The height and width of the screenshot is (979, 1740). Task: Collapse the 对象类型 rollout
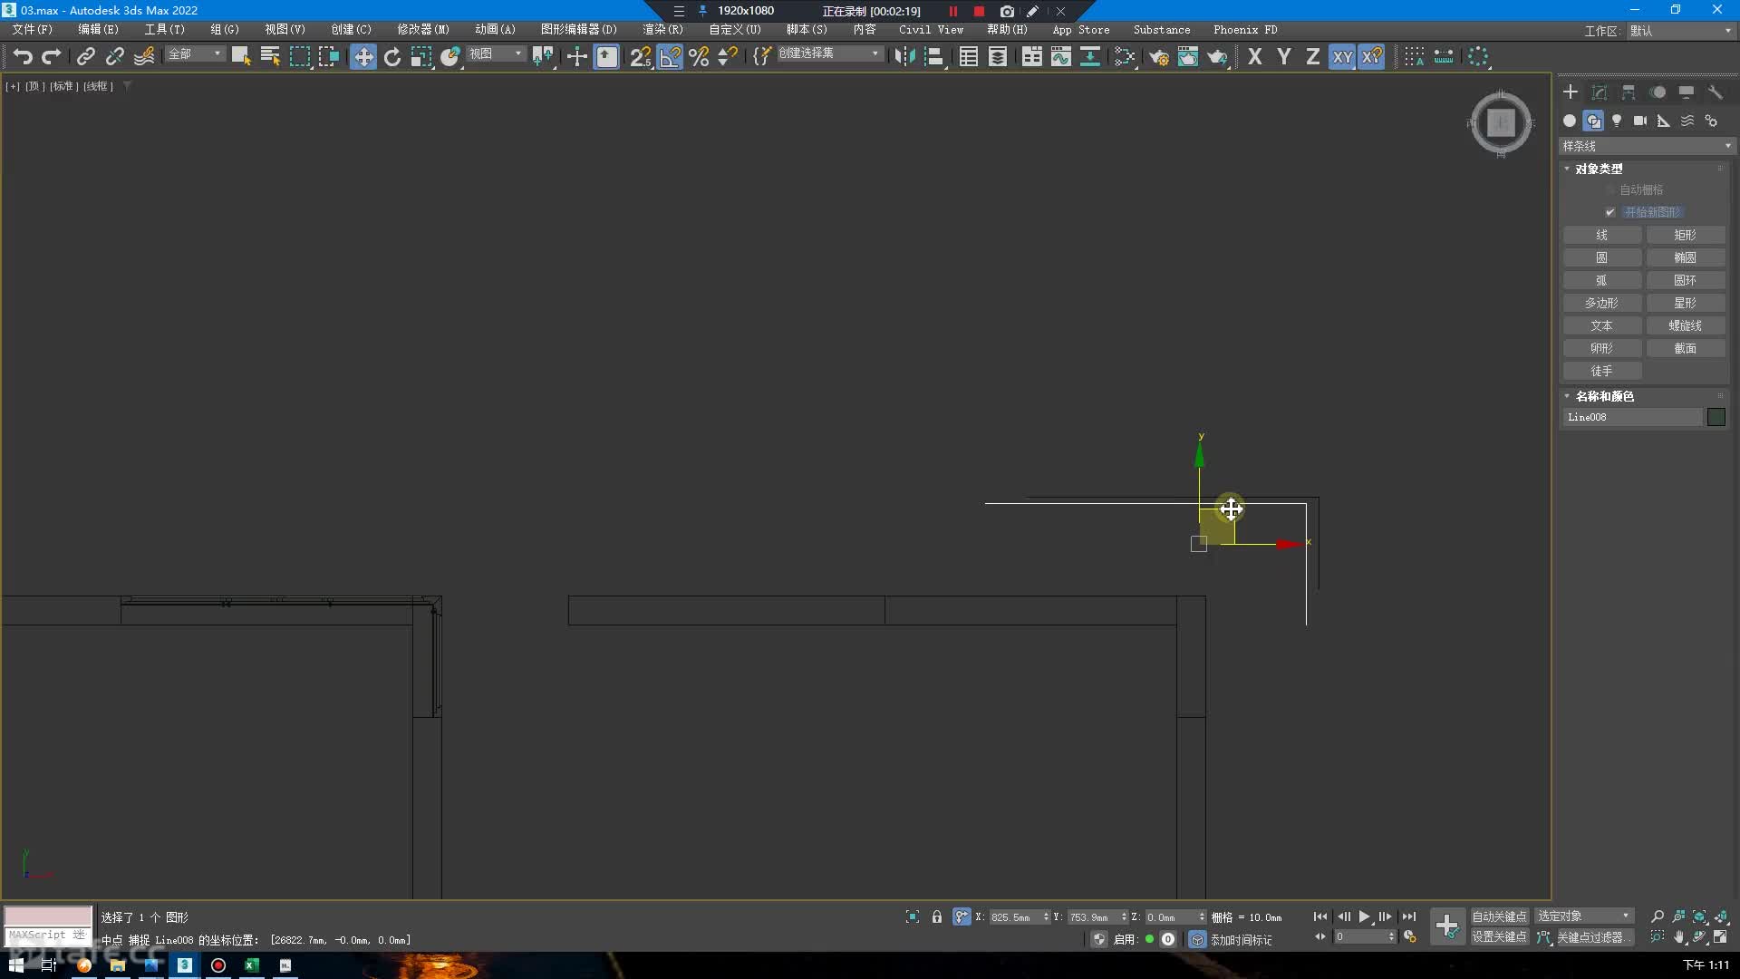[x=1599, y=169]
